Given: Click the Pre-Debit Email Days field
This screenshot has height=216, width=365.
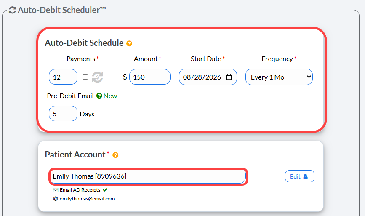Looking at the screenshot, I should [63, 114].
